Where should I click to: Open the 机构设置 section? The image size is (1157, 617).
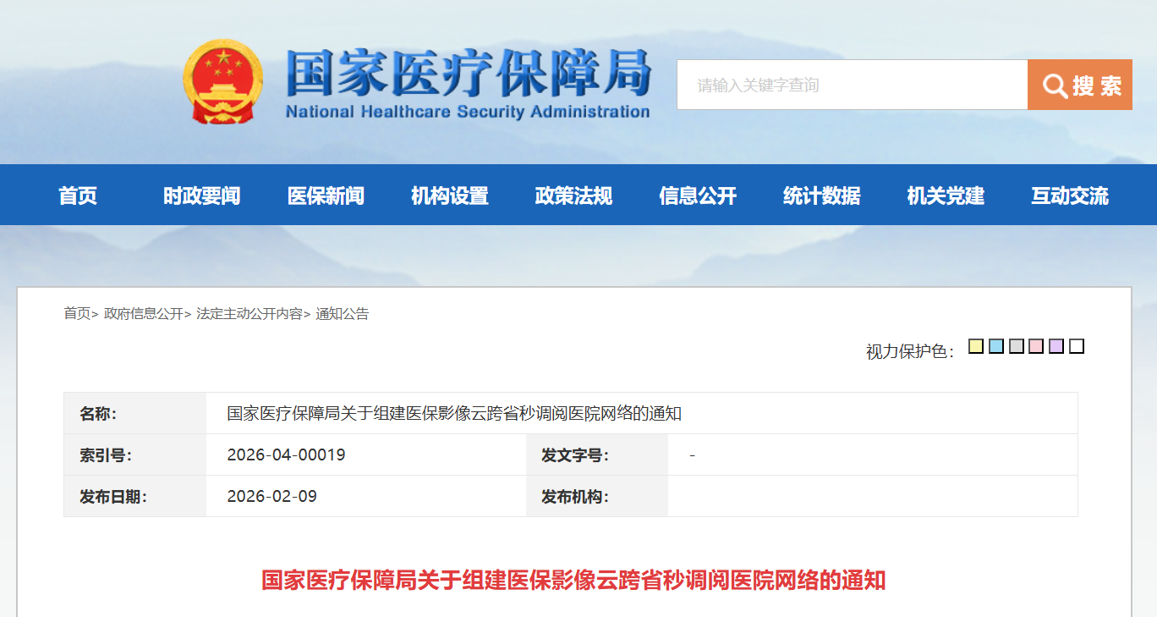pyautogui.click(x=450, y=195)
